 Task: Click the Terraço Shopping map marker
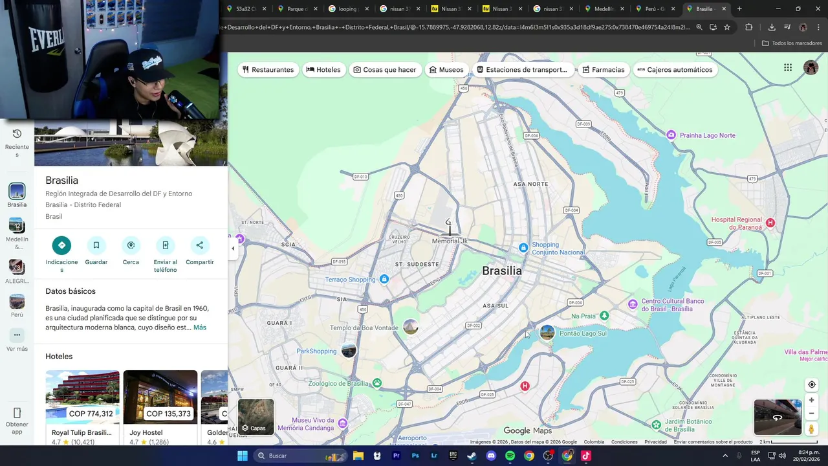(x=384, y=279)
